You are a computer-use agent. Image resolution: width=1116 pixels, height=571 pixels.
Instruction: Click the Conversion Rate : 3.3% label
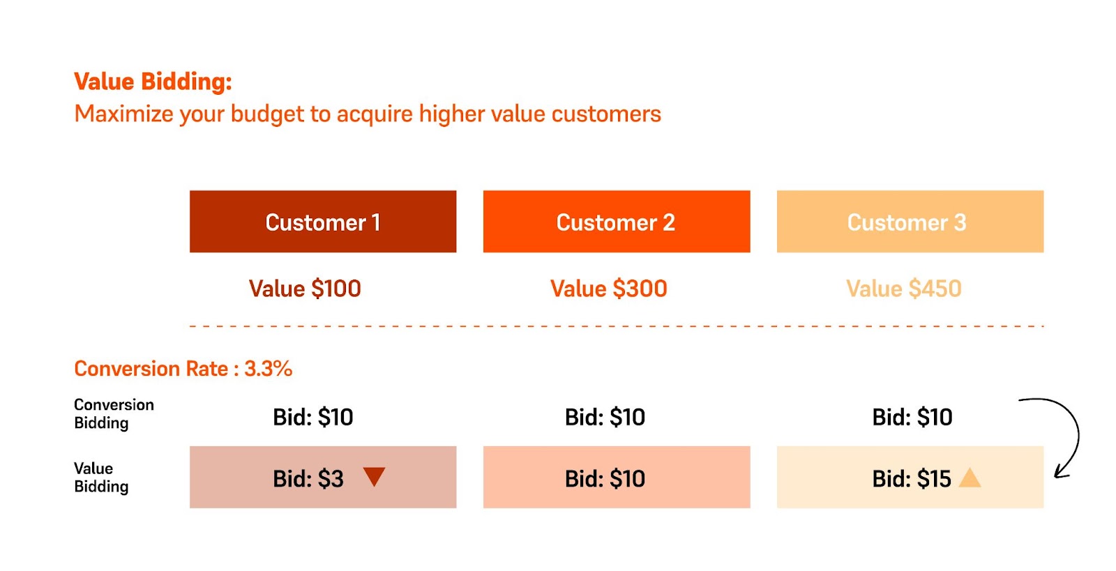[183, 368]
